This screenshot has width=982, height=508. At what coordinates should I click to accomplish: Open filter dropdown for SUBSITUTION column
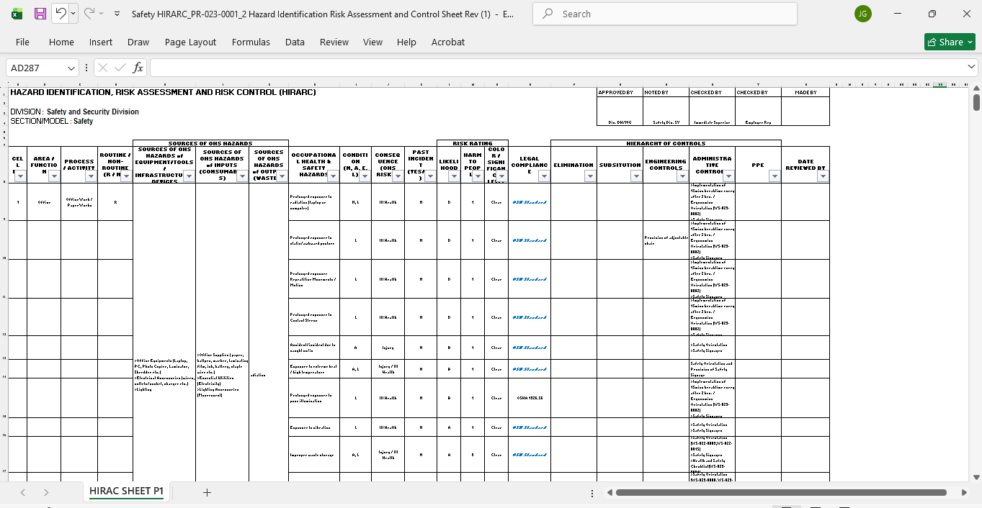pyautogui.click(x=636, y=176)
